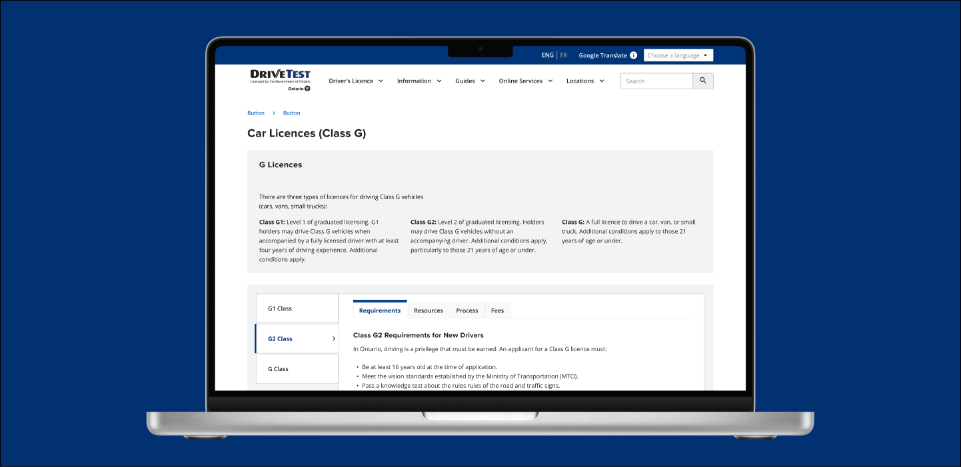Expand the Online Services menu
This screenshot has width=961, height=467.
(525, 81)
